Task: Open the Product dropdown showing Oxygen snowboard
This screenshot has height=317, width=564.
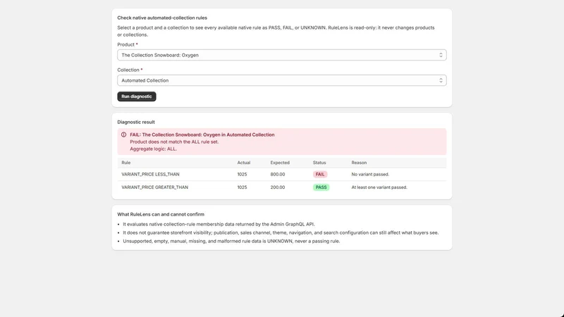Action: click(281, 55)
